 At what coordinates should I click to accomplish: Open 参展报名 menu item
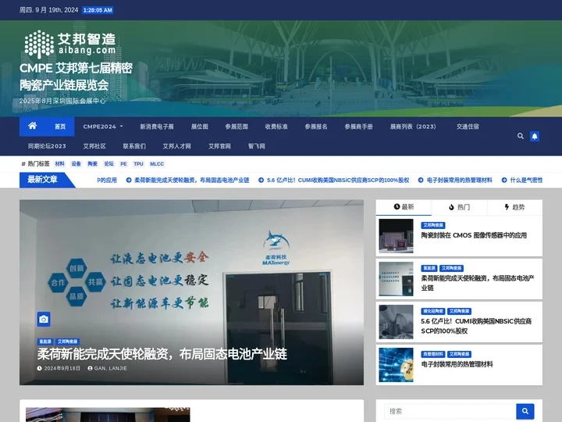(316, 127)
